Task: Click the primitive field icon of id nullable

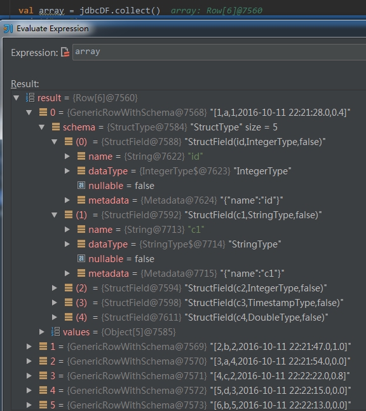Action: 81,185
